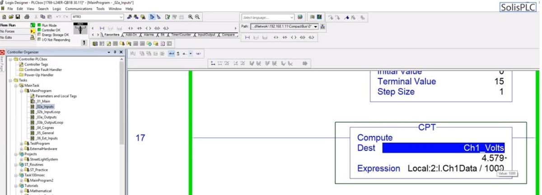The width and height of the screenshot is (542, 195).
Task: Insert an Examine On (XIC) contact
Action: click(131, 28)
